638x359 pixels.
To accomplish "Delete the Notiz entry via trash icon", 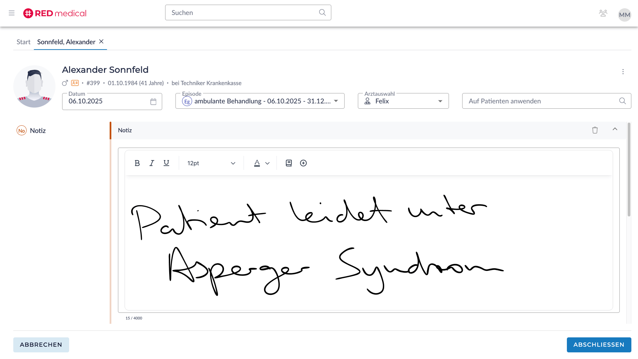I will pyautogui.click(x=594, y=130).
